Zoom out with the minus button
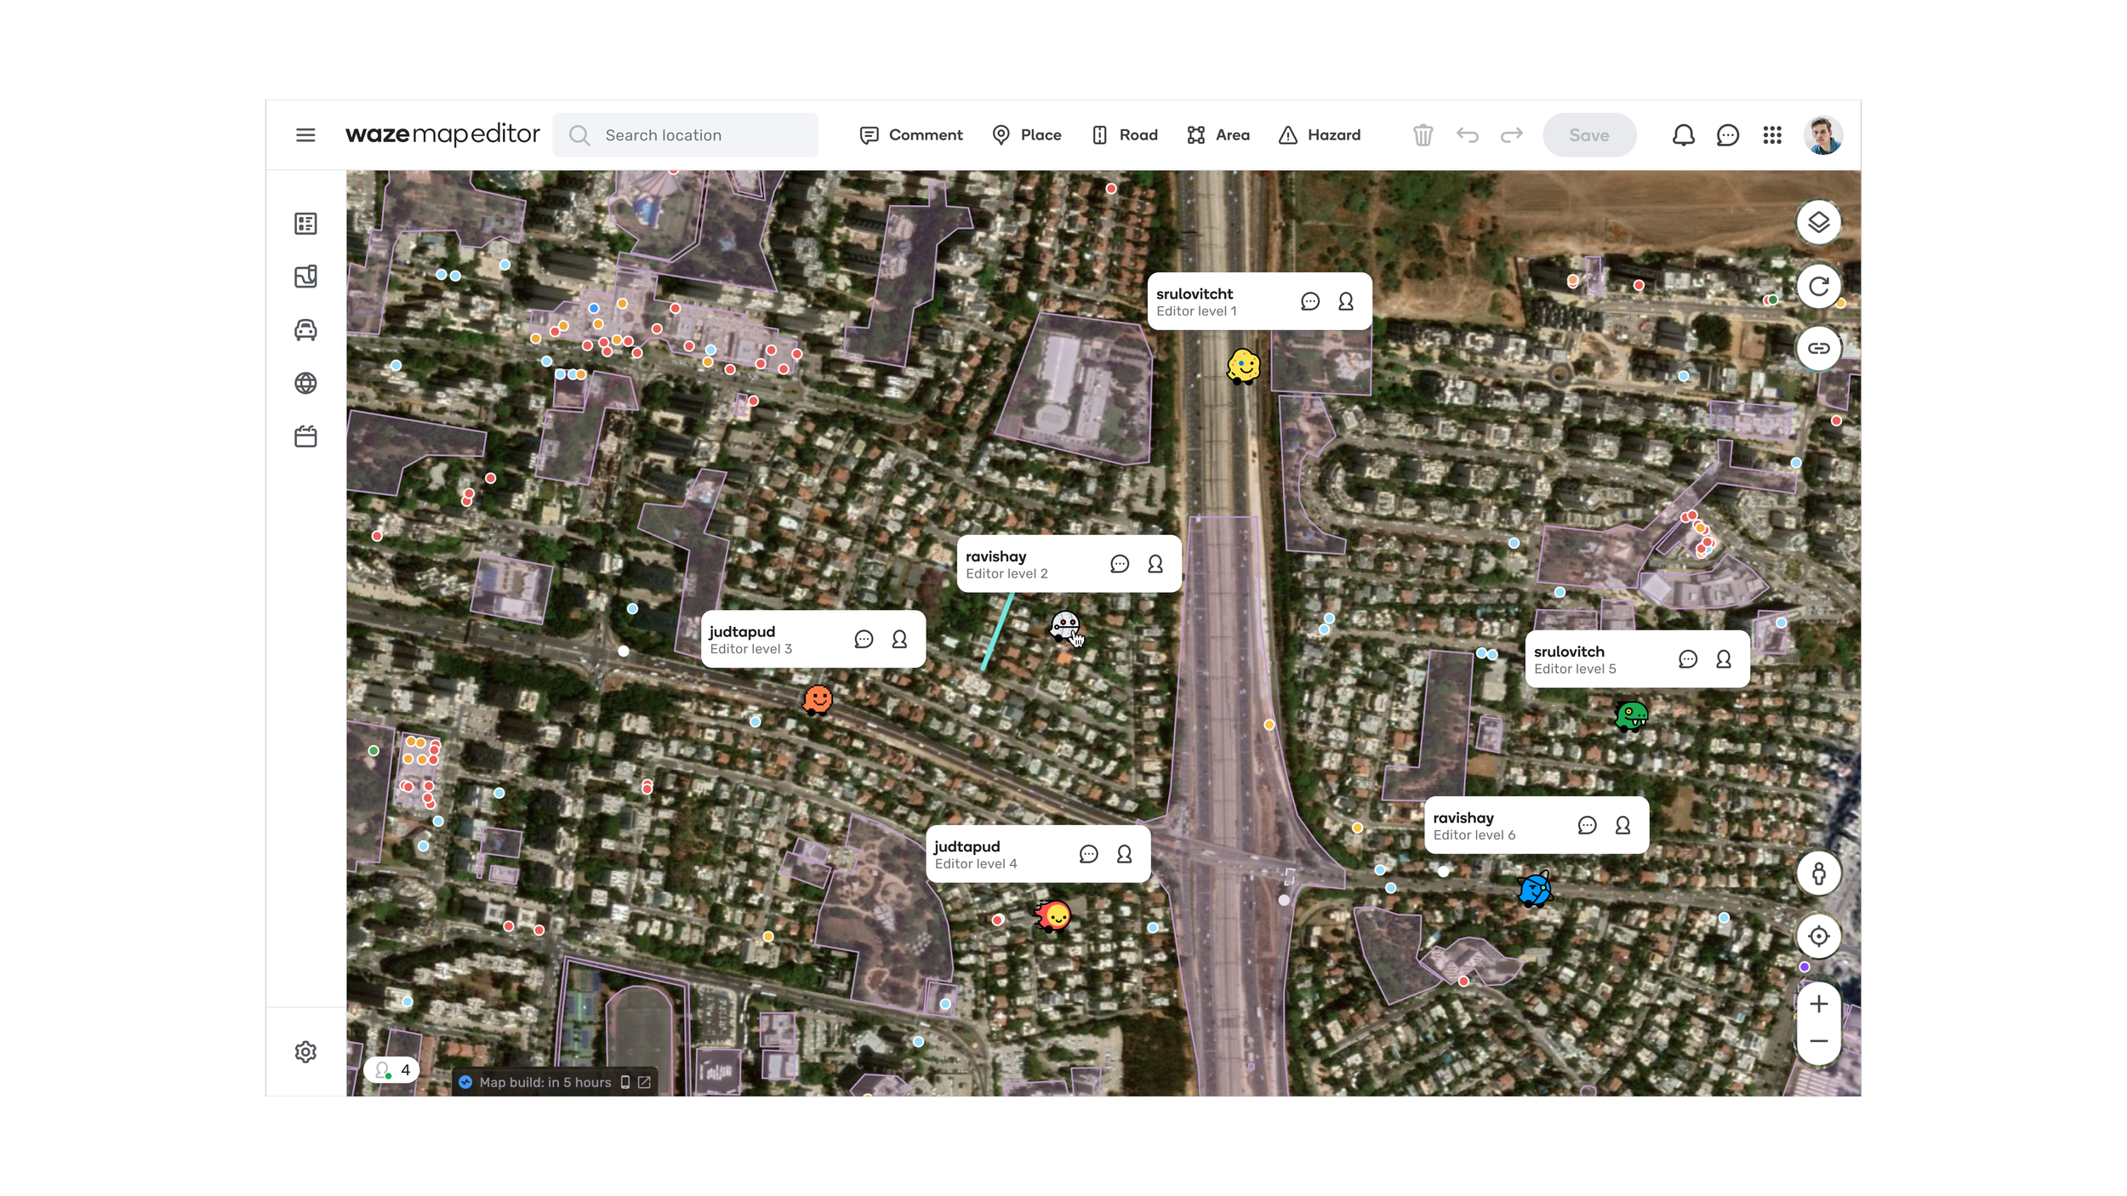2127x1196 pixels. [1818, 1041]
